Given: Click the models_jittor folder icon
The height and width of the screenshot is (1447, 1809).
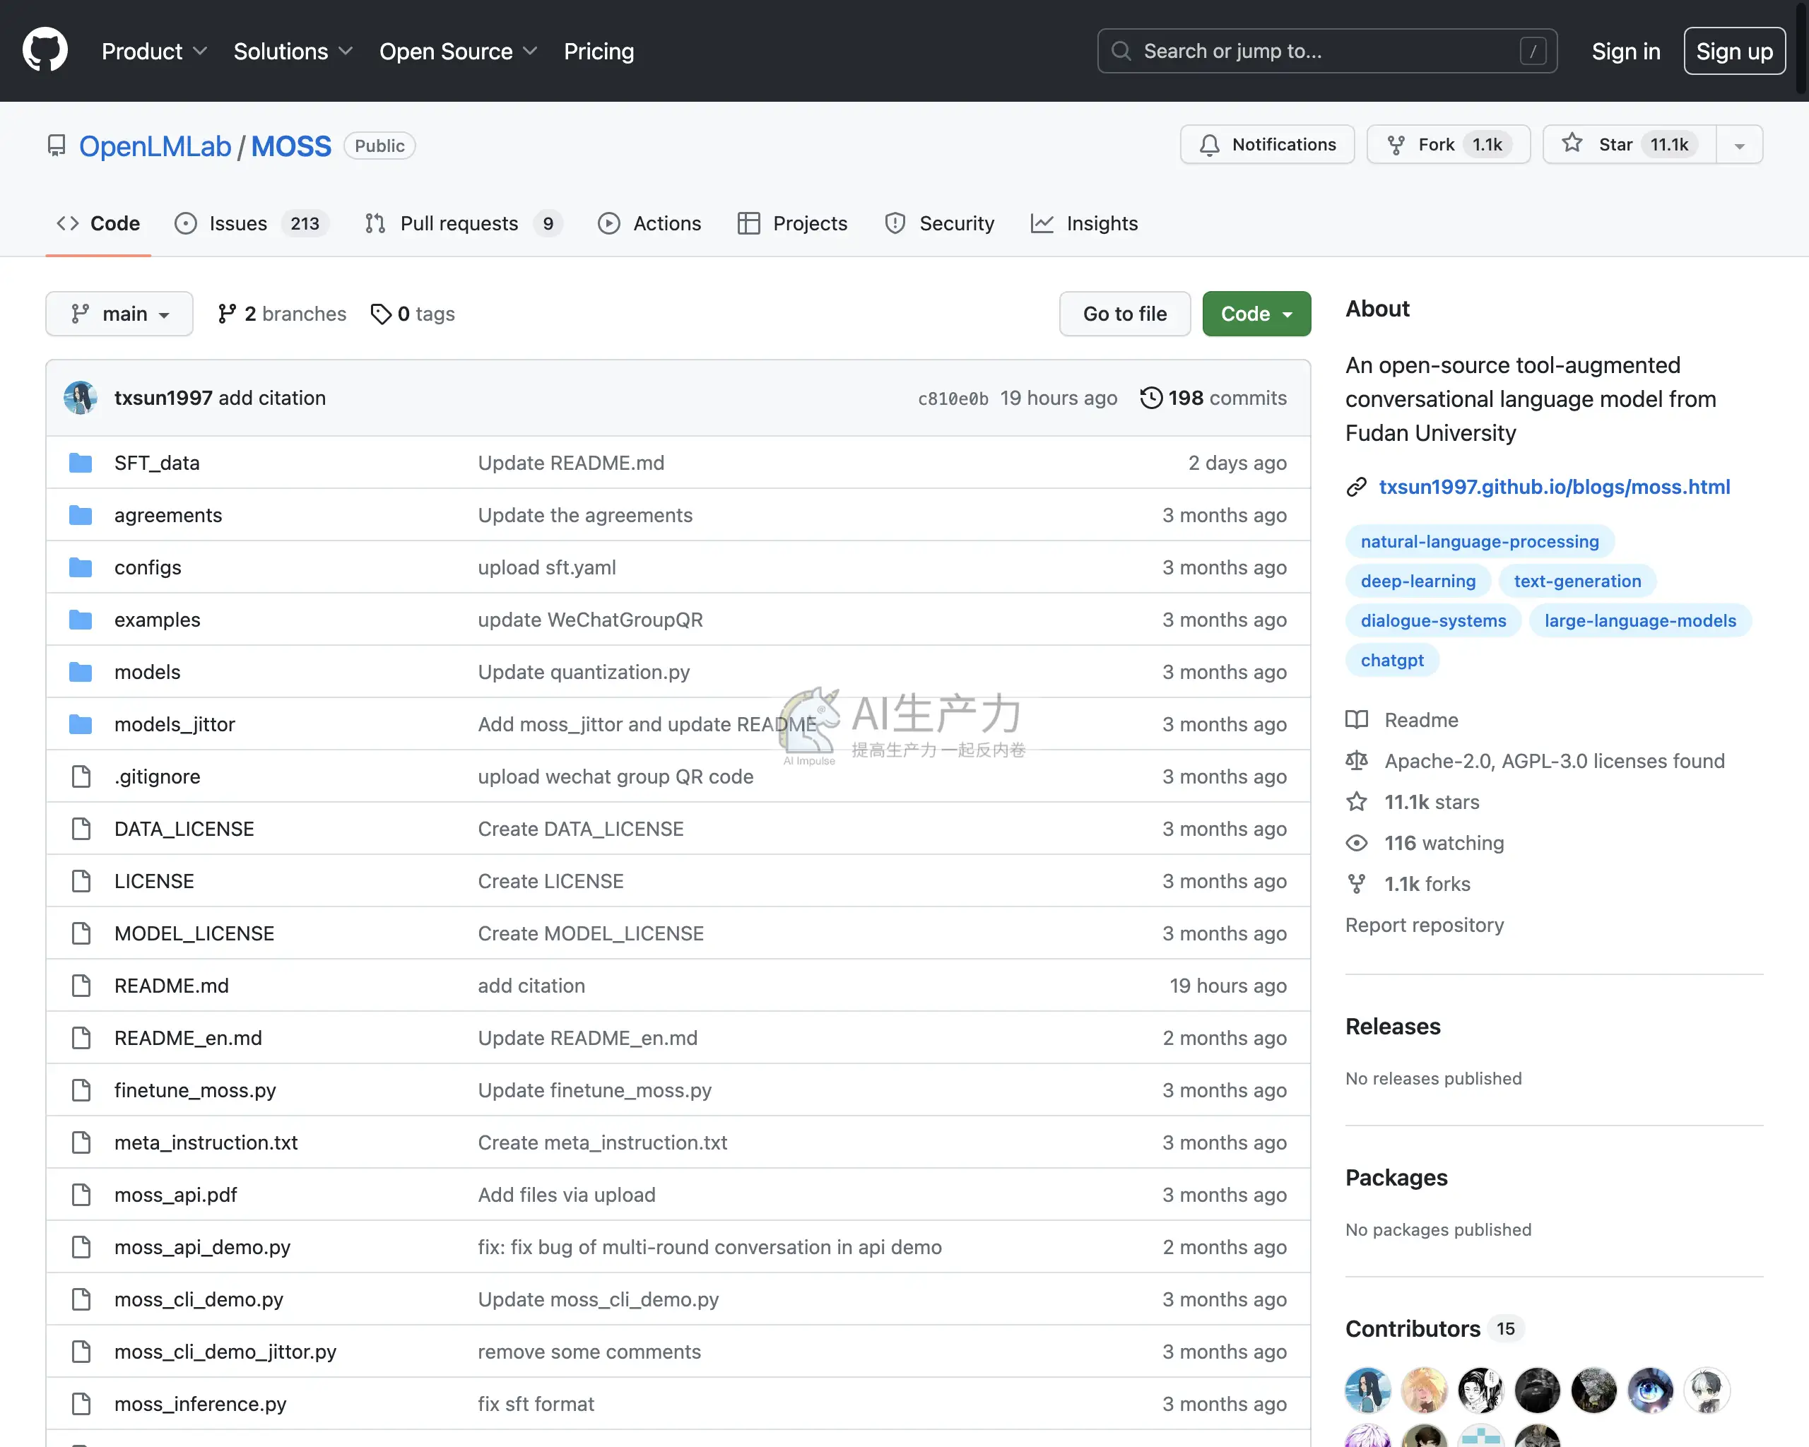Looking at the screenshot, I should point(81,724).
